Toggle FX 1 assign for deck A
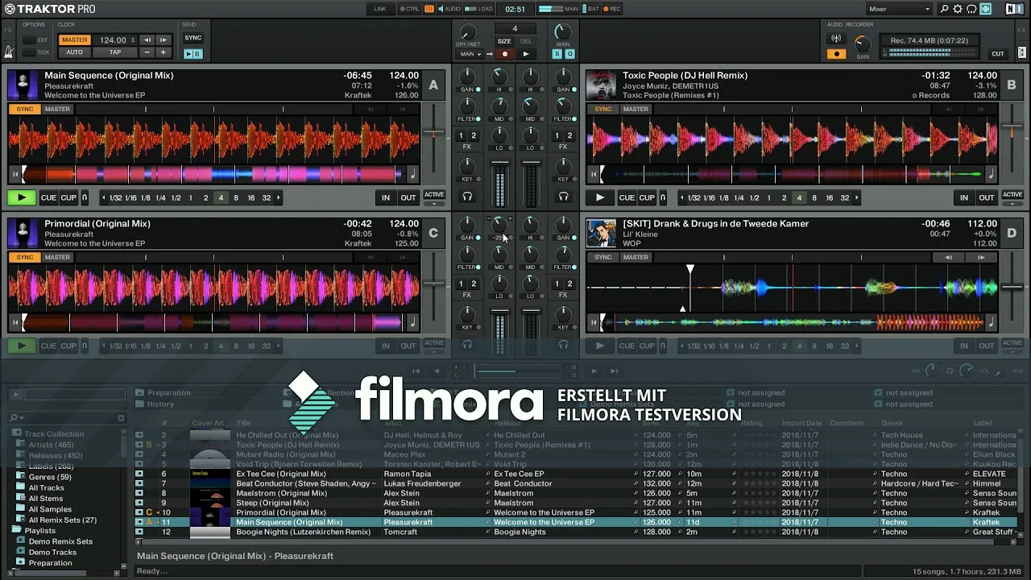 coord(462,135)
